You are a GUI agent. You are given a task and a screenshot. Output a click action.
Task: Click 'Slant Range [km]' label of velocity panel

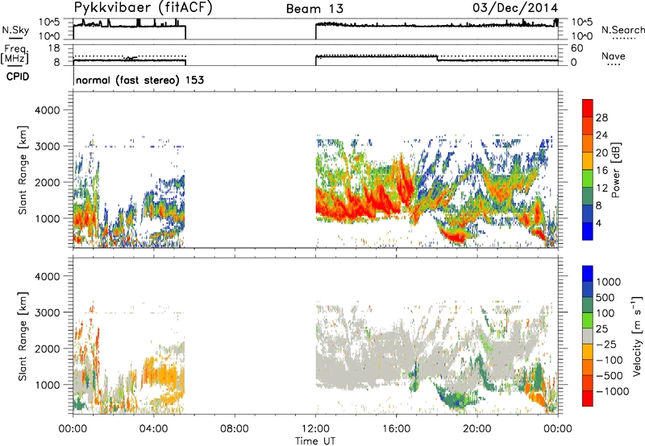(23, 336)
